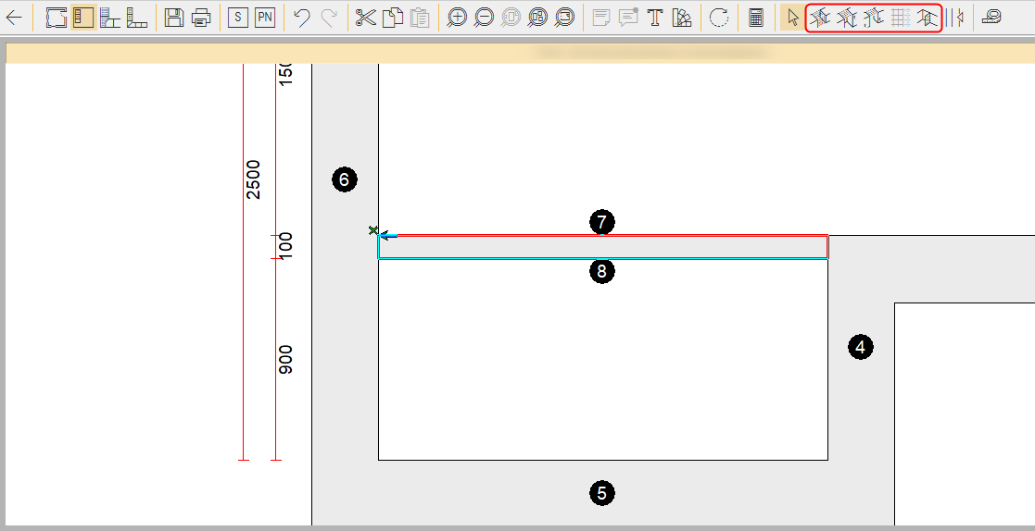Toggle the first floor plan outline view
The image size is (1035, 531).
click(57, 18)
